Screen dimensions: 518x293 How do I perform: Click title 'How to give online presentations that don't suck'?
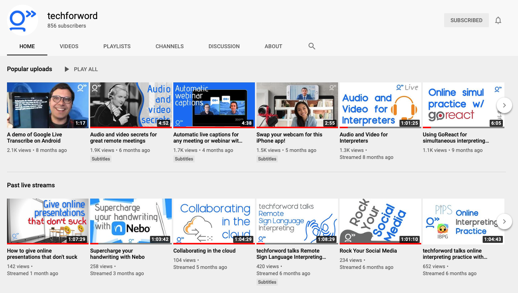point(42,254)
